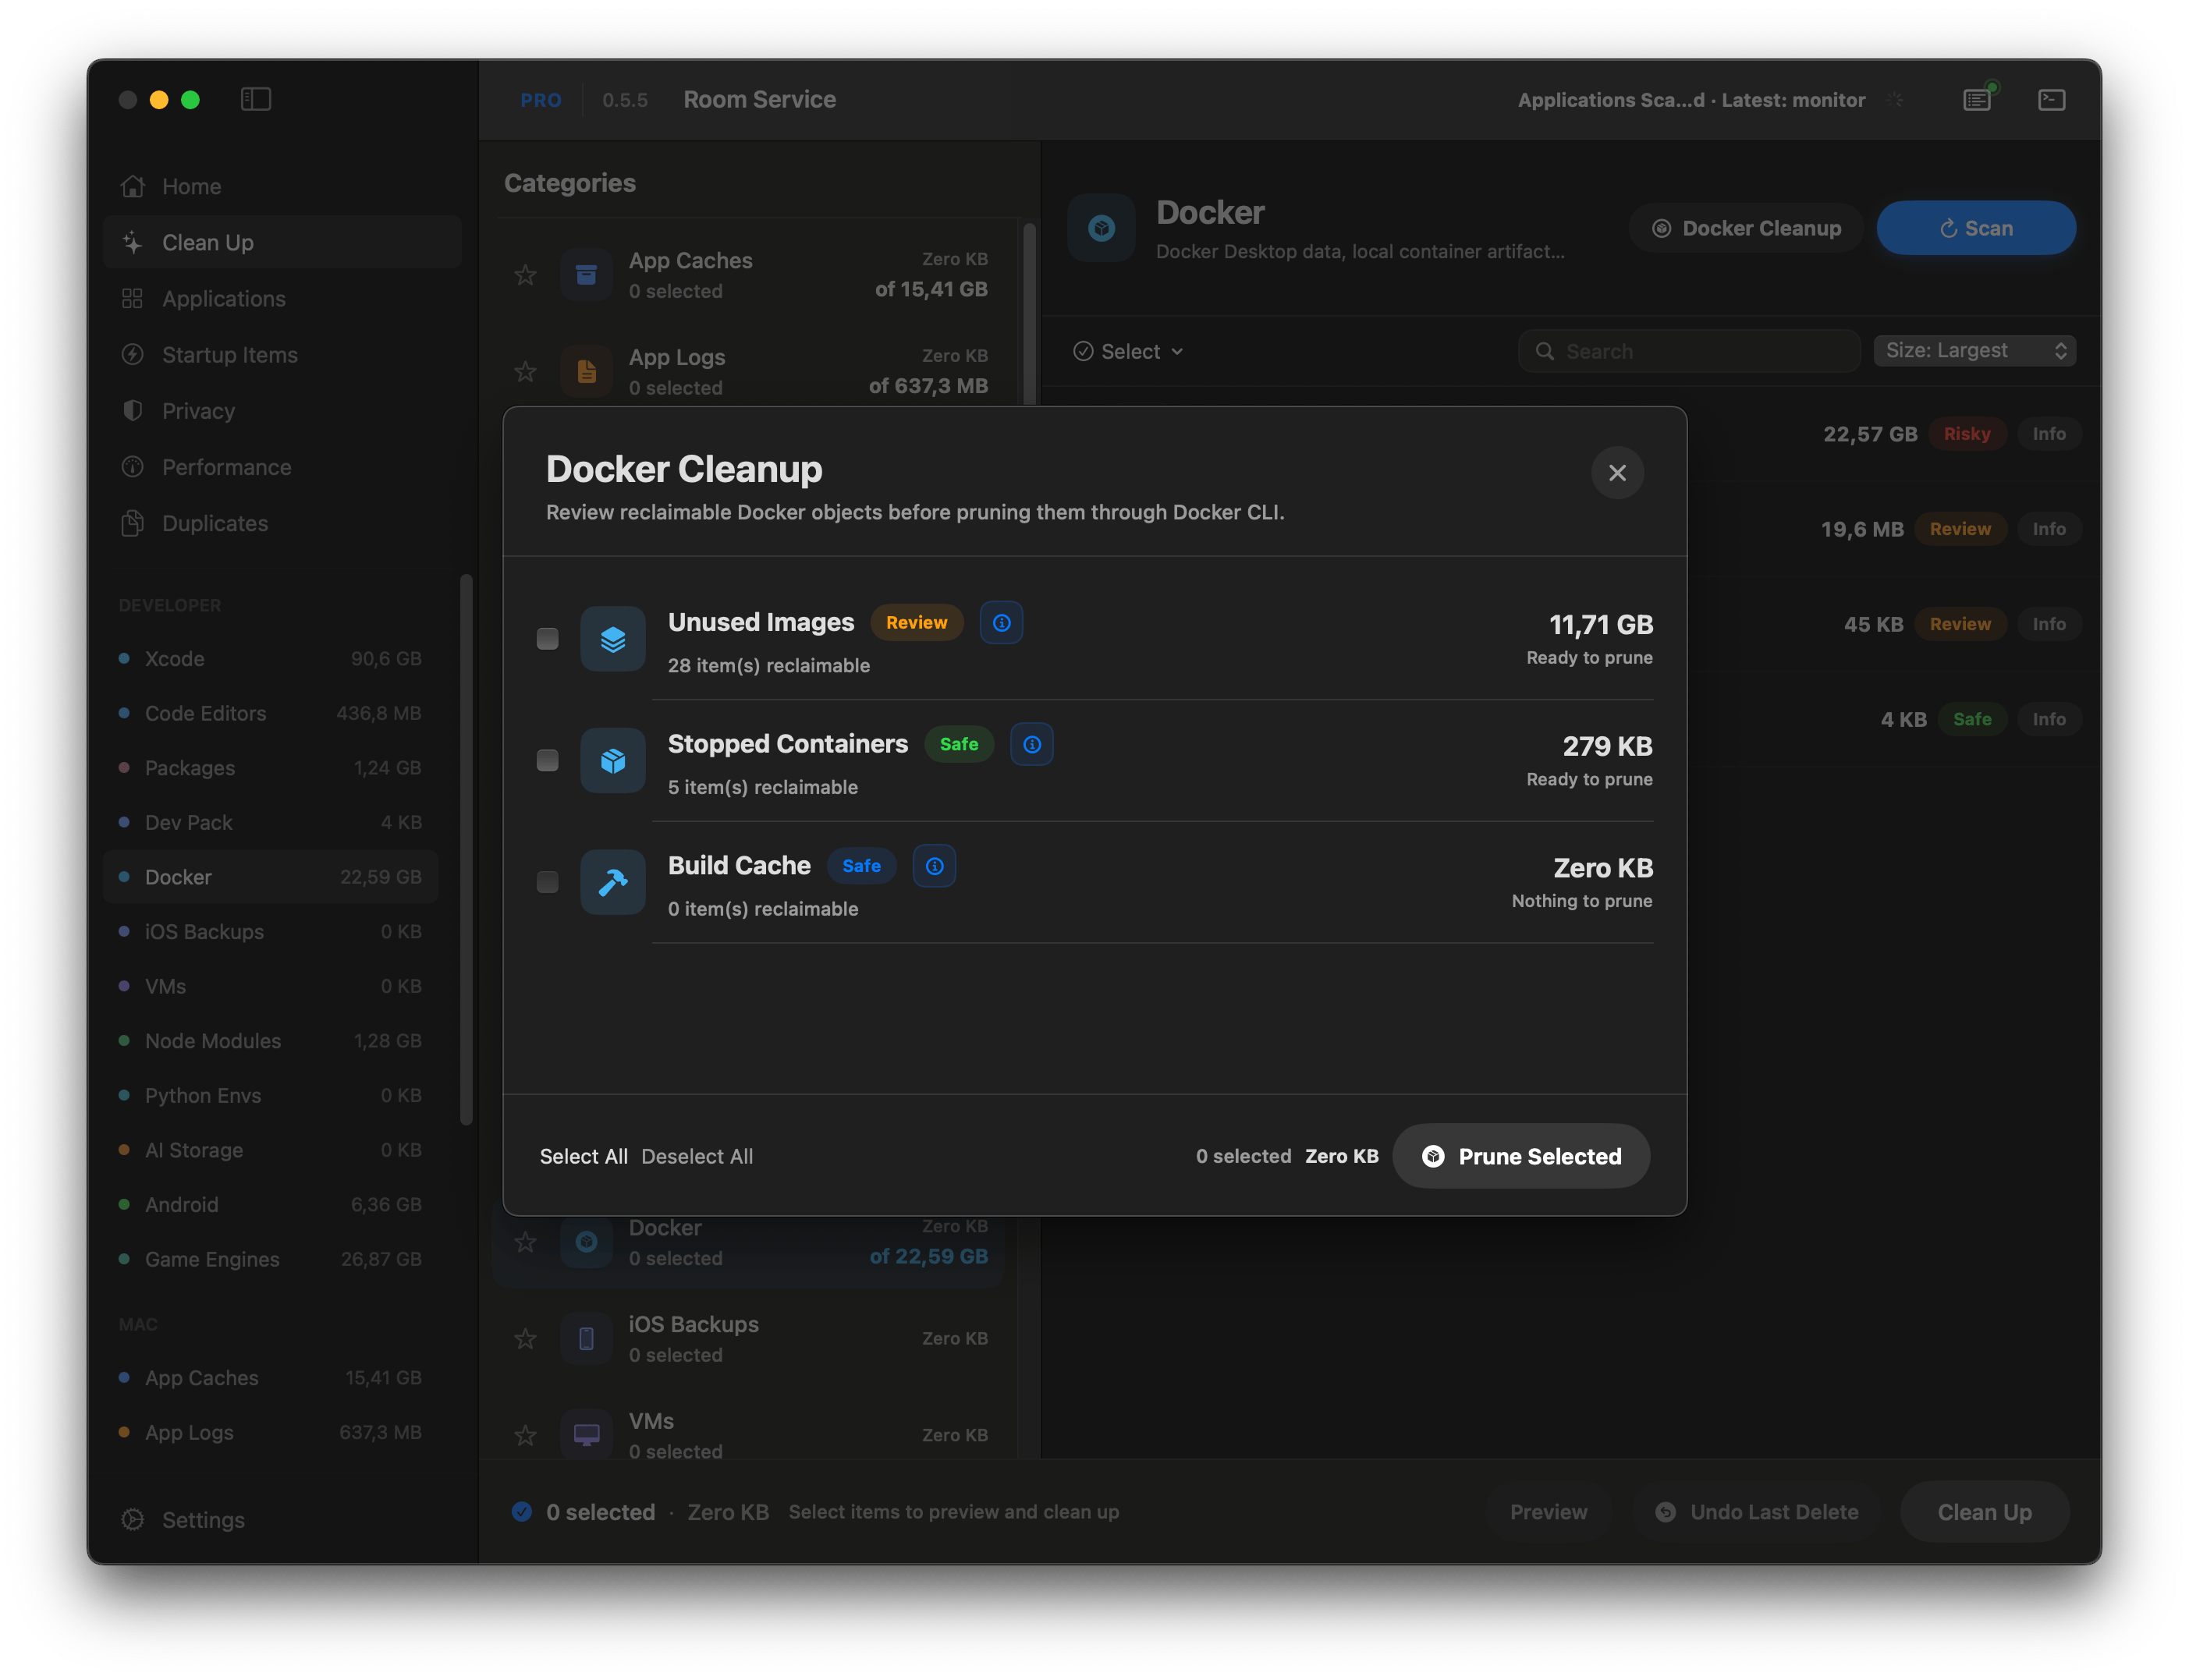Toggle the sidebar panel icon
The image size is (2189, 1680).
click(256, 99)
